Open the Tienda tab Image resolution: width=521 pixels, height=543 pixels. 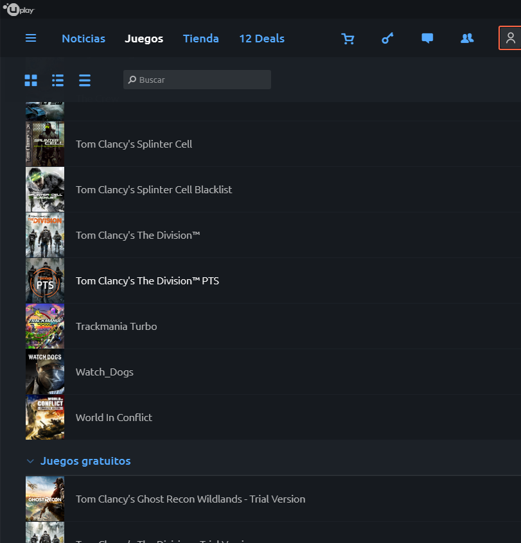pos(201,39)
